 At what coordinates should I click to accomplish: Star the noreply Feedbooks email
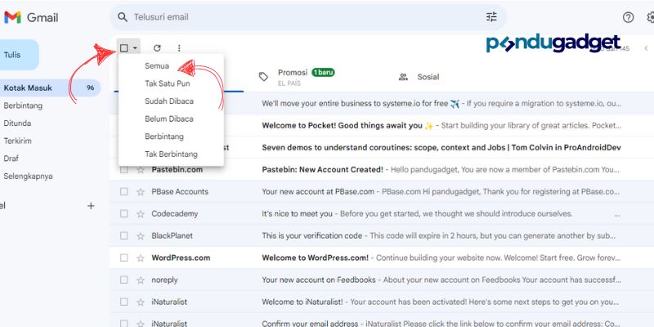[x=141, y=280]
